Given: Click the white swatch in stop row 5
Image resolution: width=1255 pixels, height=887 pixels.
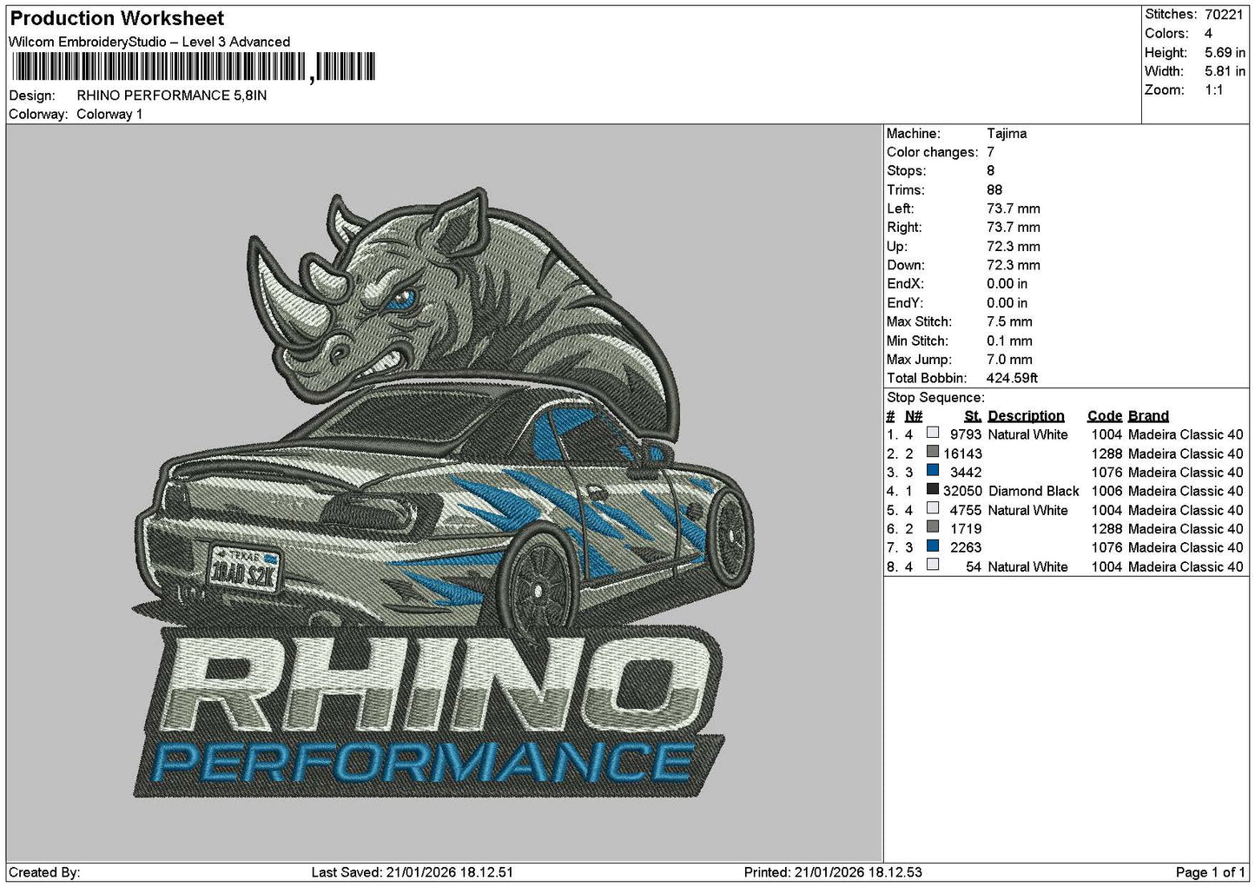Looking at the screenshot, I should [x=933, y=508].
